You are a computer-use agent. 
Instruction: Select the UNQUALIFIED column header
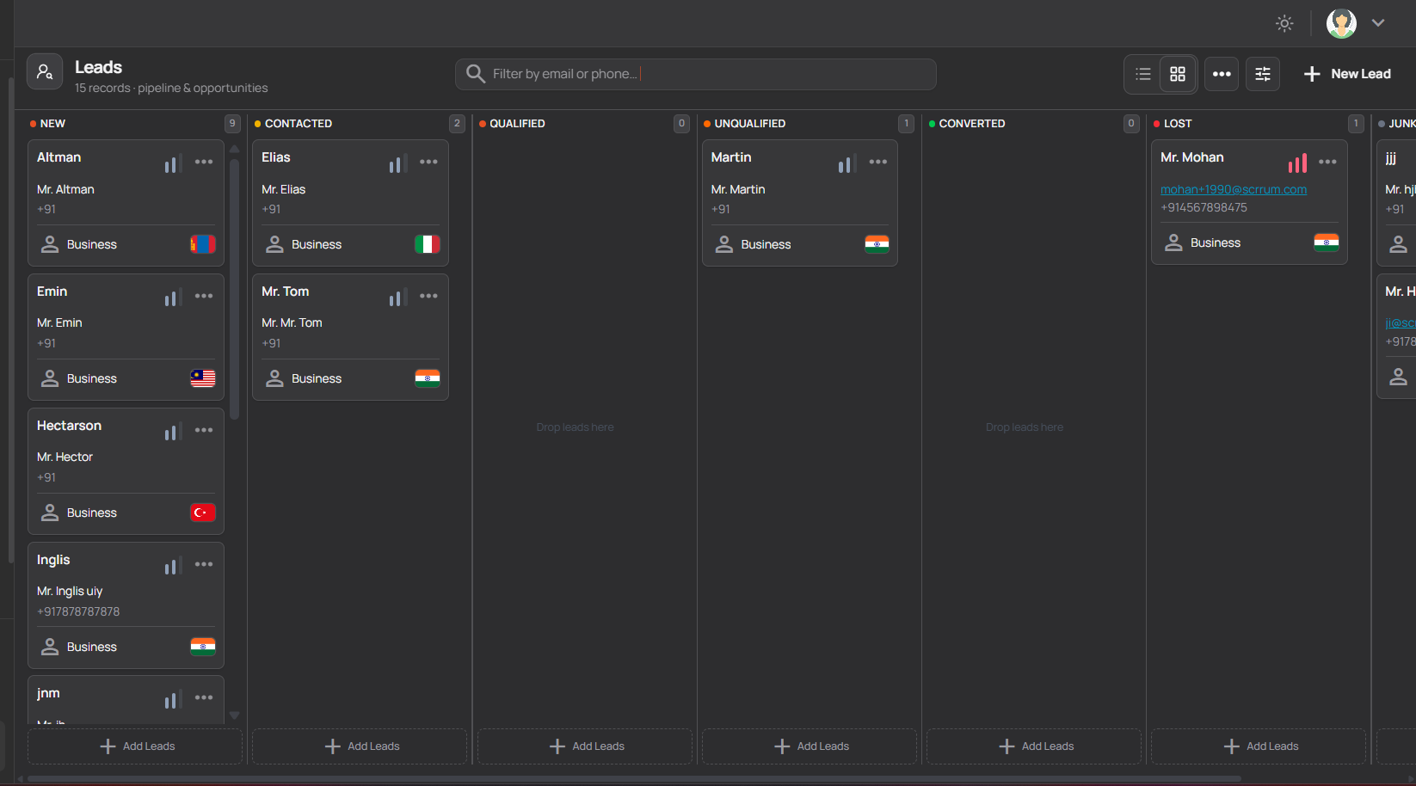coord(750,124)
